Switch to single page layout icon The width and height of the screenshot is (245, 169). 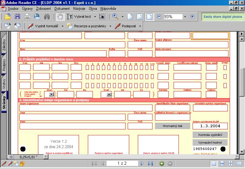point(214,163)
